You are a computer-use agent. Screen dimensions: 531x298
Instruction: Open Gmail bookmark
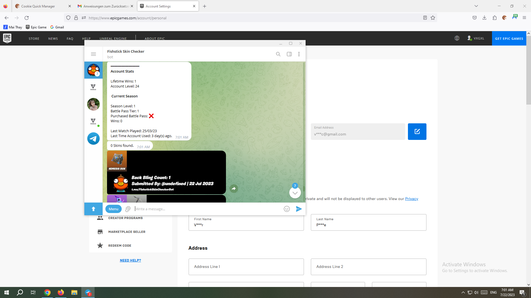point(57,27)
